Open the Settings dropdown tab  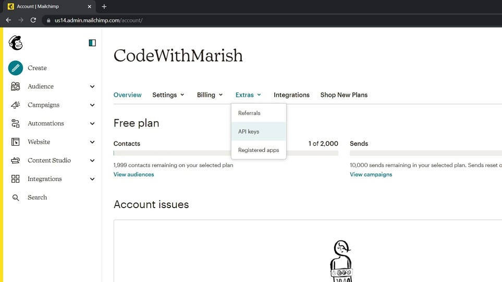click(168, 95)
